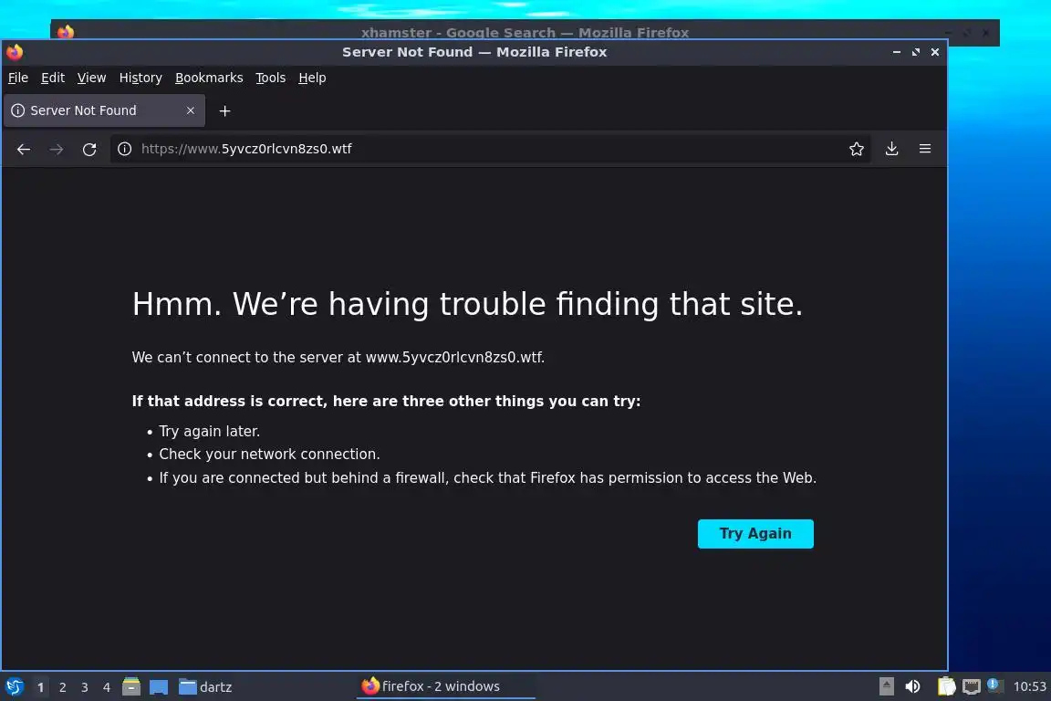Open the History menu
Image resolution: width=1051 pixels, height=701 pixels.
click(x=140, y=78)
